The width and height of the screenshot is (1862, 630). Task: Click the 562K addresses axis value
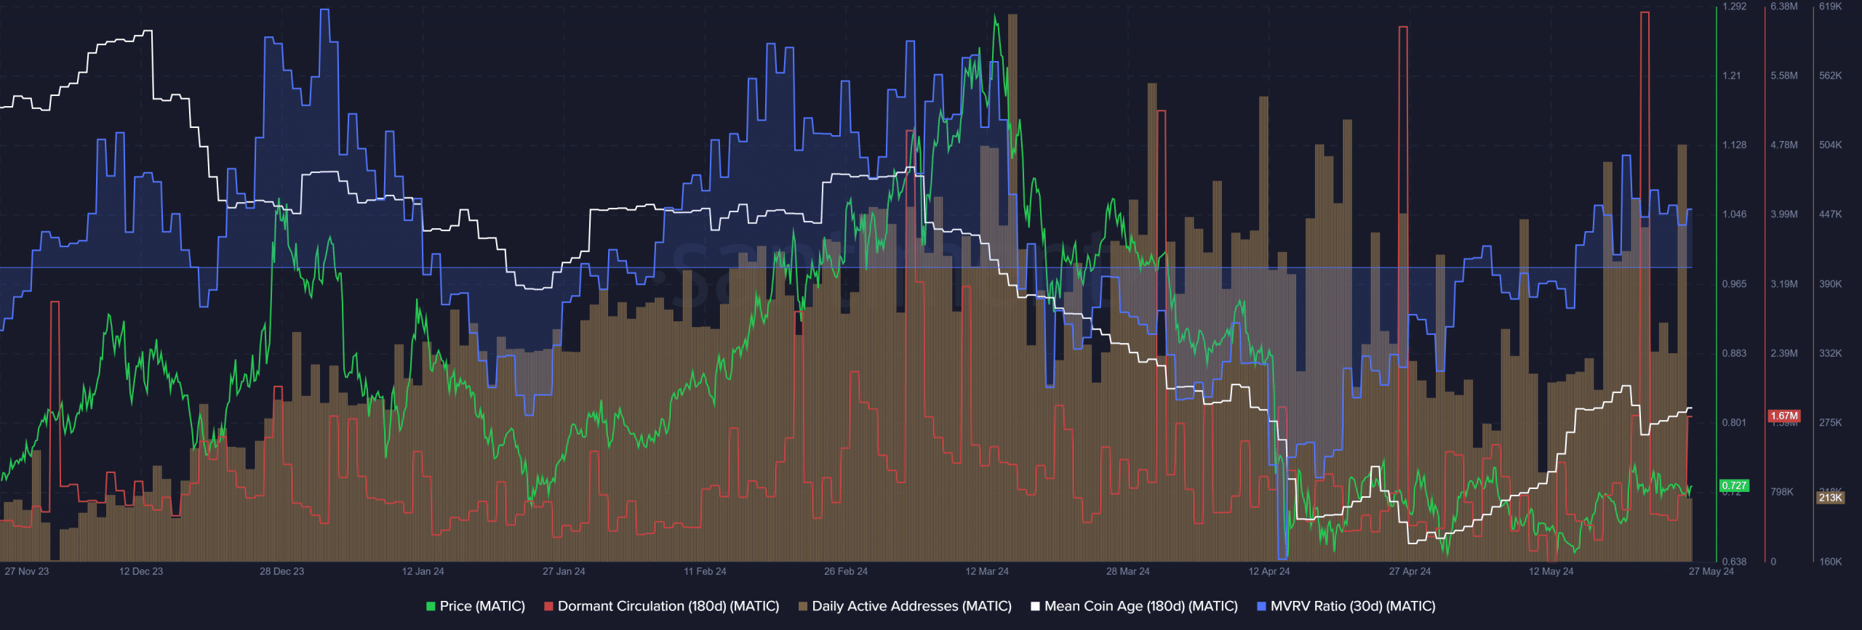click(1831, 76)
